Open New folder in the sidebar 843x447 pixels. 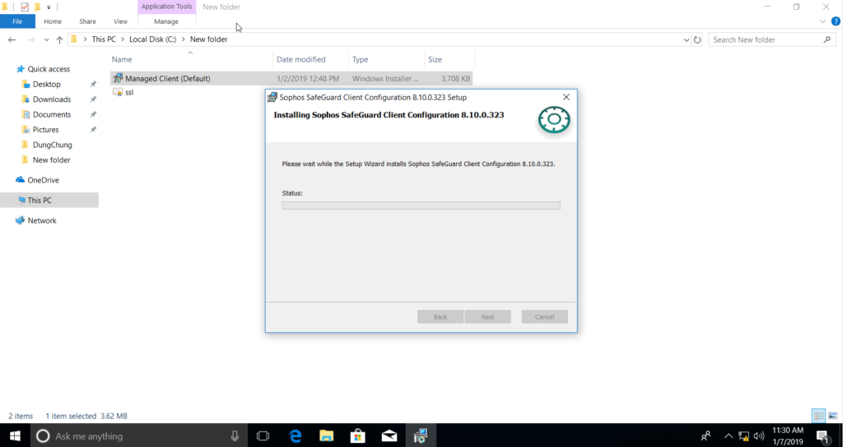point(52,160)
